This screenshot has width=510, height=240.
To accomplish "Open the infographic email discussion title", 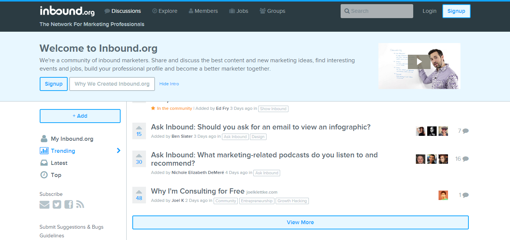I will pos(261,127).
